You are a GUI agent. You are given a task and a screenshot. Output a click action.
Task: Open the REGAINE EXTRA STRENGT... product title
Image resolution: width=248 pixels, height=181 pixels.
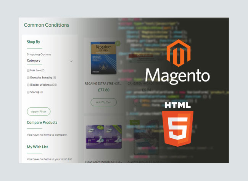[103, 83]
